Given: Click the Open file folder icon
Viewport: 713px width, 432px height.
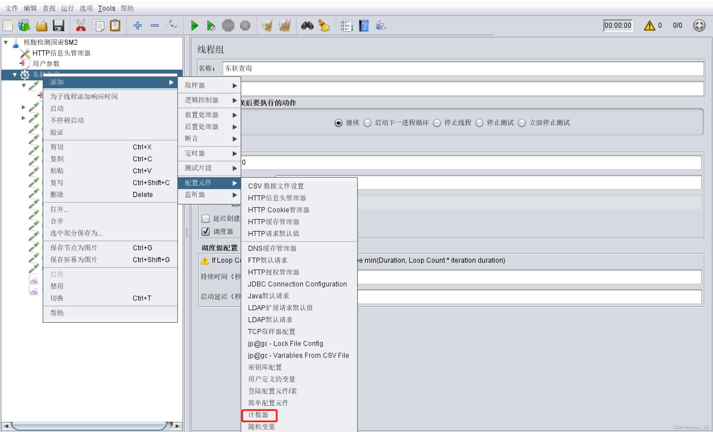Looking at the screenshot, I should coord(41,25).
